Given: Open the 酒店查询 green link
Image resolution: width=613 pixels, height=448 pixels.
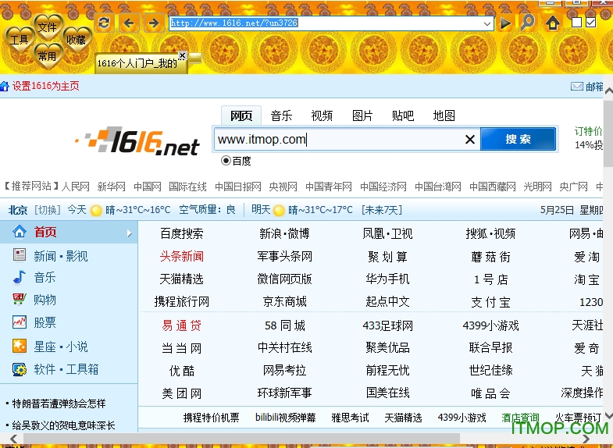Looking at the screenshot, I should [x=520, y=418].
